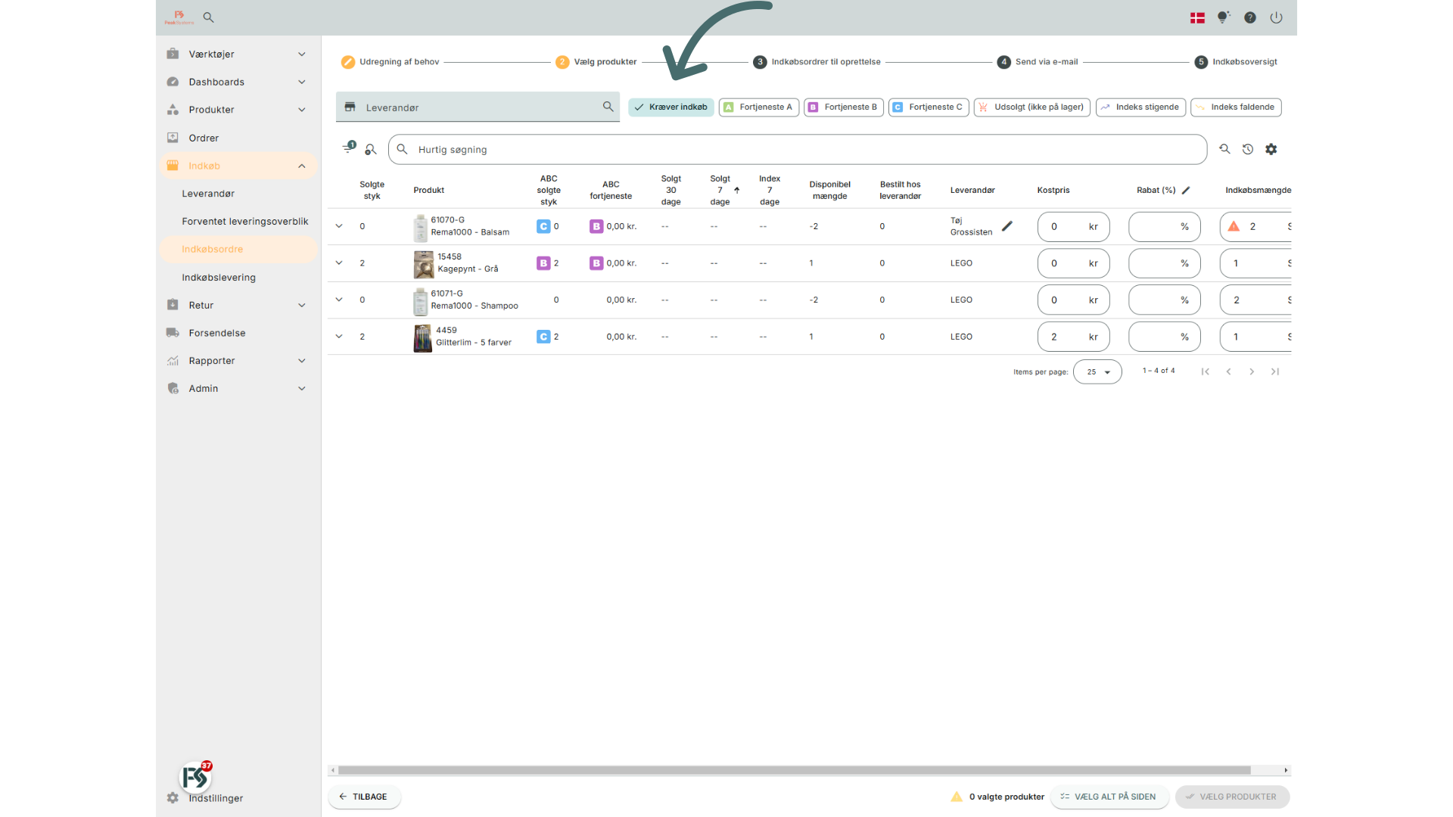Expand Admin sidebar menu
Image resolution: width=1453 pixels, height=817 pixels.
point(238,389)
